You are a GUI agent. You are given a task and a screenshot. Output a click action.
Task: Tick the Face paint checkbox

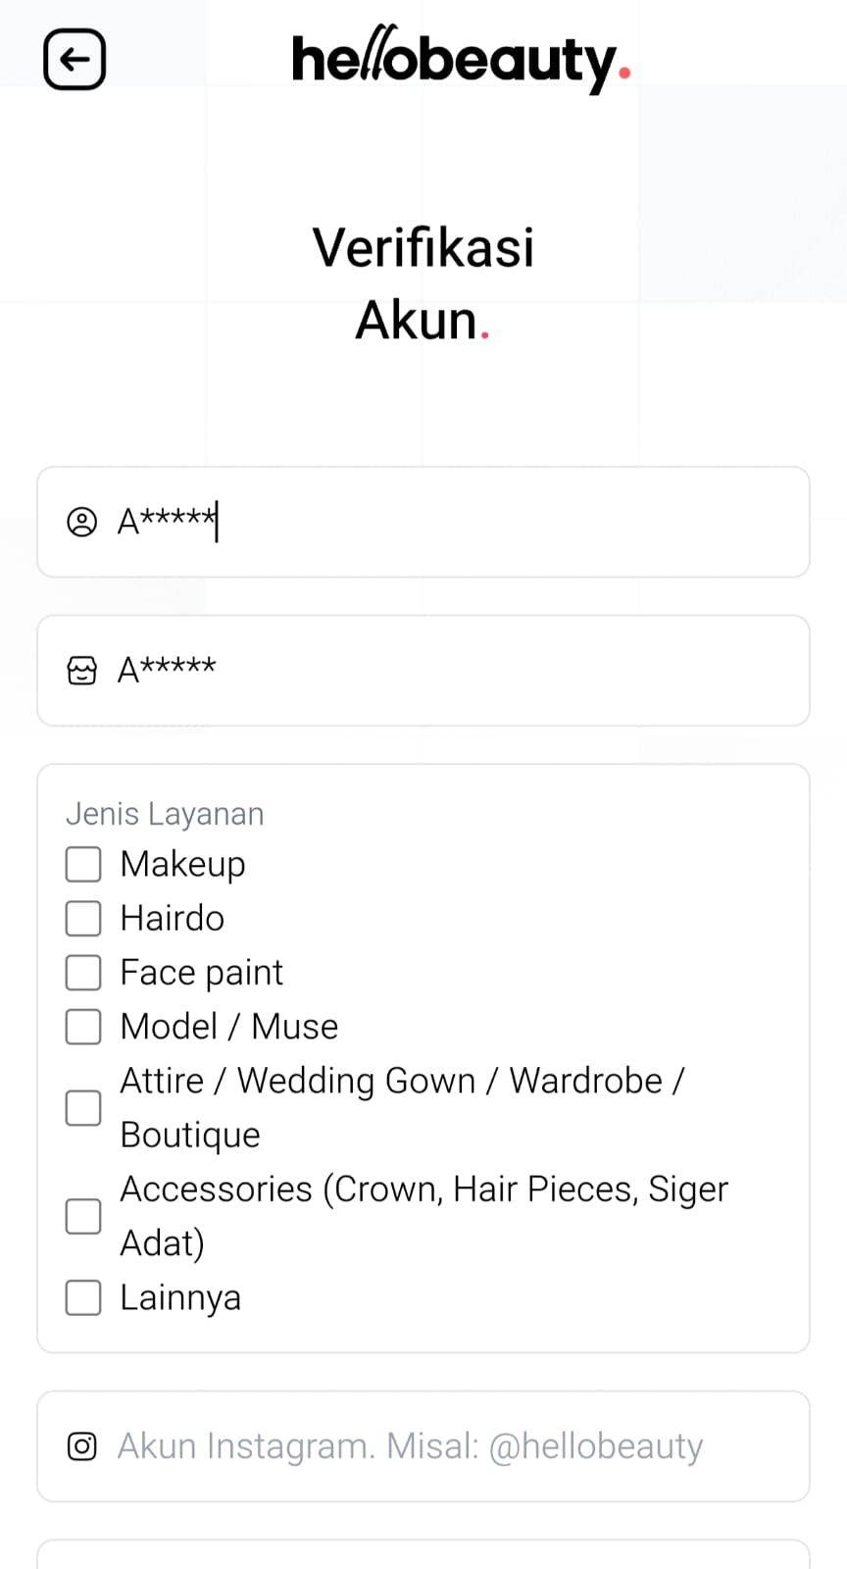click(x=83, y=973)
